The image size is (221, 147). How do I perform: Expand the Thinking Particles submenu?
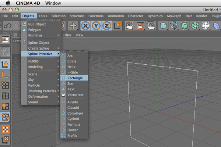click(x=41, y=91)
